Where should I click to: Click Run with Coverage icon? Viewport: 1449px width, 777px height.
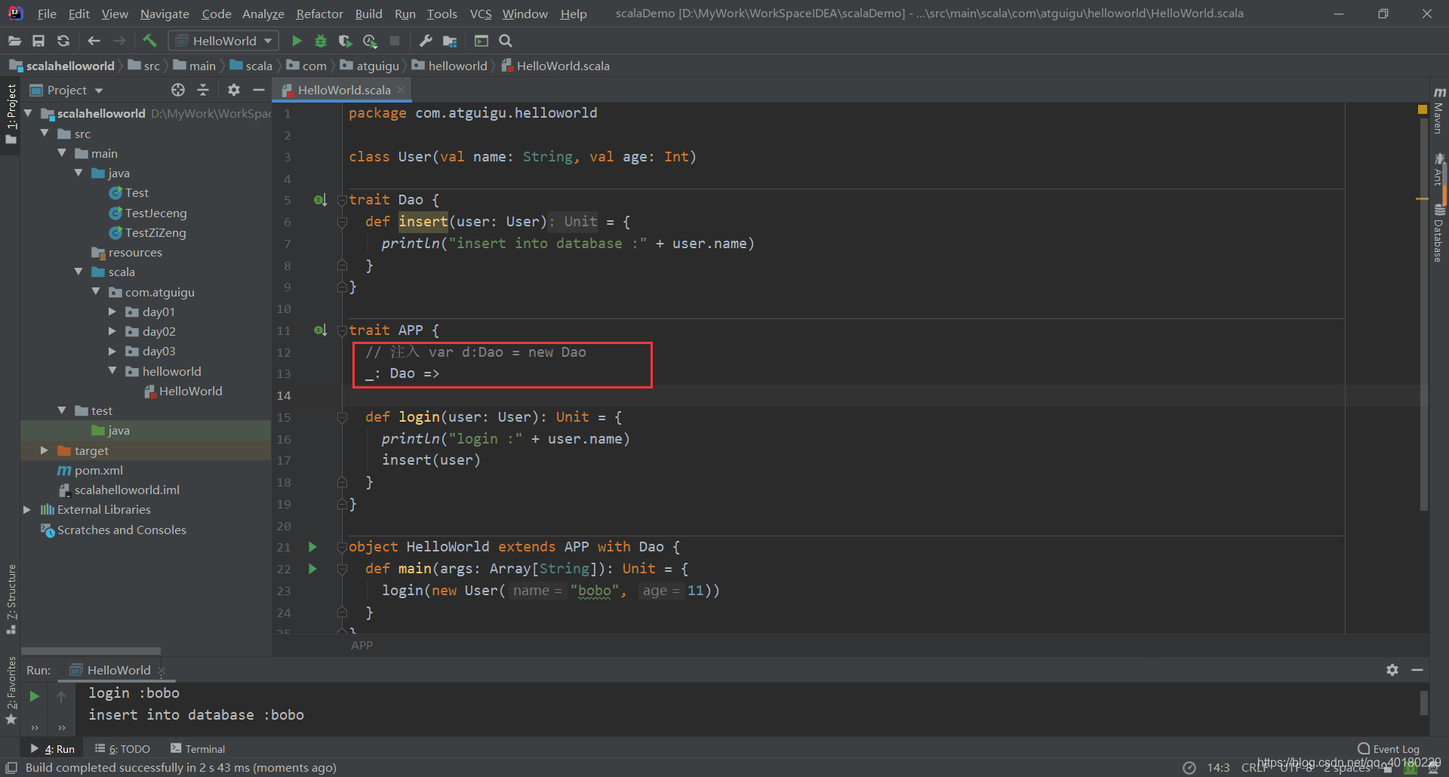click(345, 41)
